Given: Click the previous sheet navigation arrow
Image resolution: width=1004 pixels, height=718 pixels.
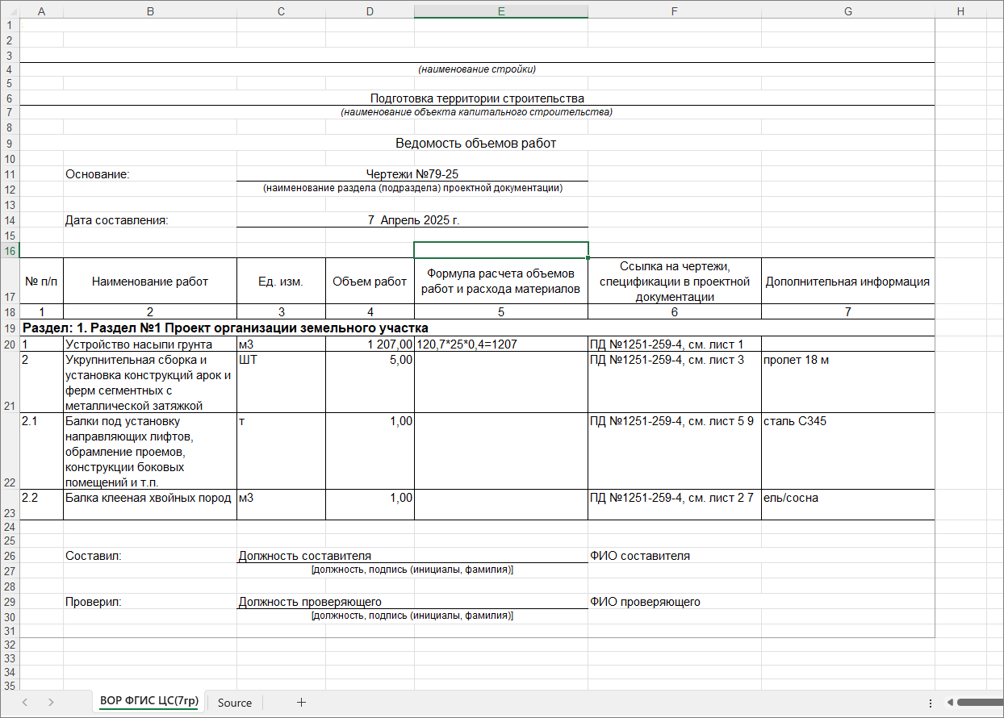Looking at the screenshot, I should [x=24, y=703].
